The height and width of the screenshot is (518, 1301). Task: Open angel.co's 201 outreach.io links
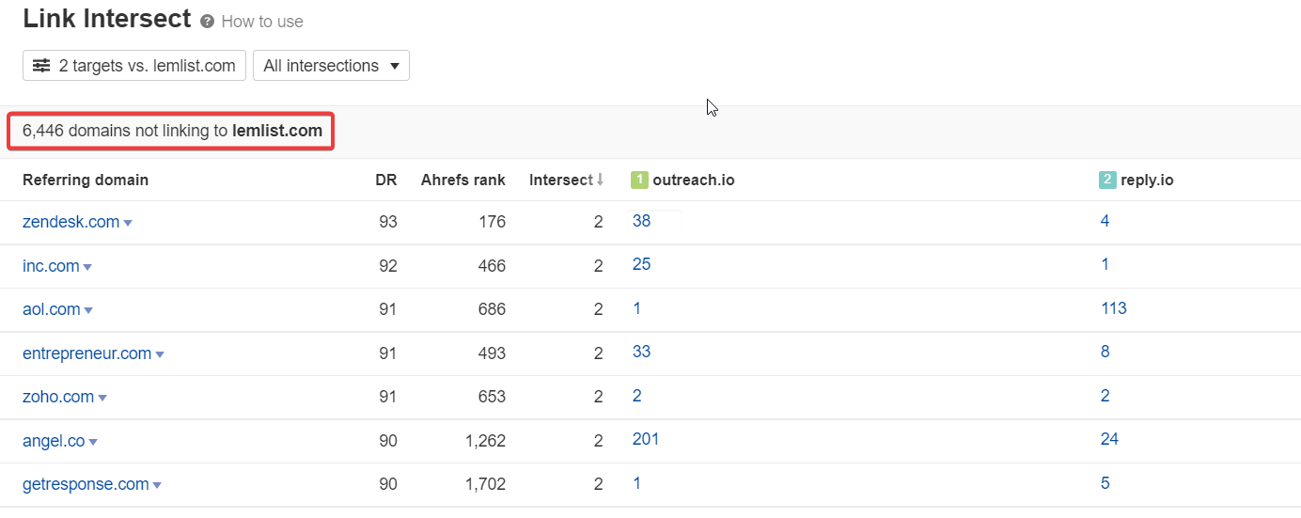646,439
